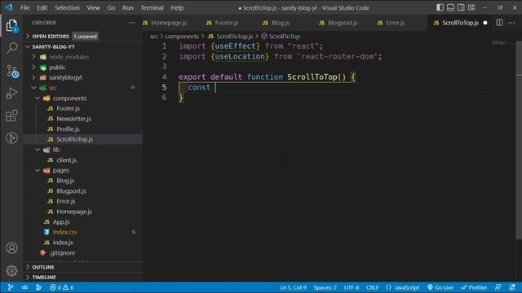The width and height of the screenshot is (522, 293).
Task: Click the components breadcrumb segment
Action: [x=182, y=36]
